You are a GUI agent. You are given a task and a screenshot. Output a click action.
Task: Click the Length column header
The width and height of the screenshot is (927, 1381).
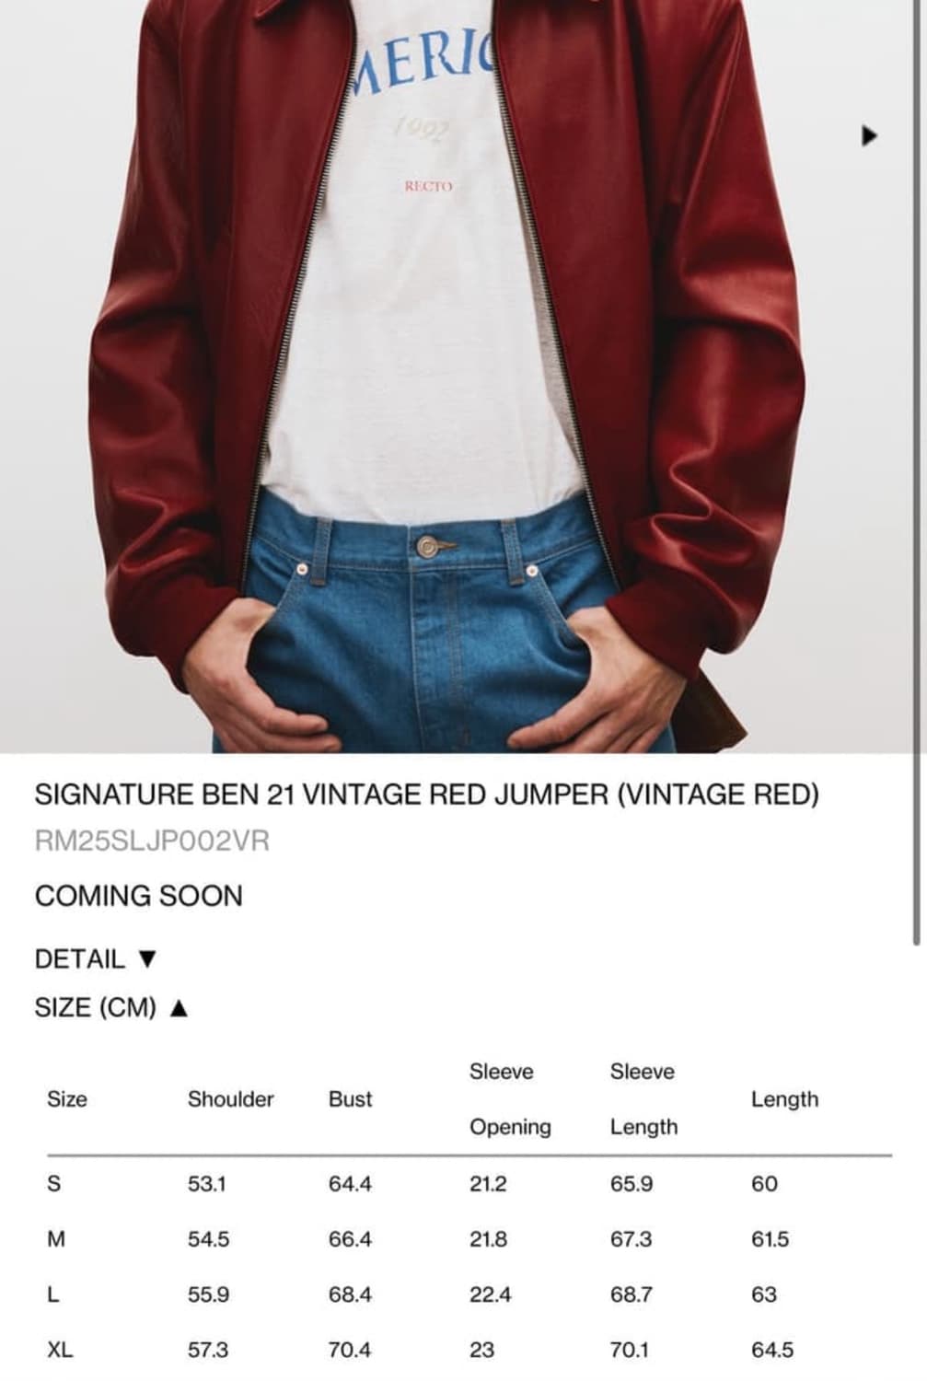784,1099
